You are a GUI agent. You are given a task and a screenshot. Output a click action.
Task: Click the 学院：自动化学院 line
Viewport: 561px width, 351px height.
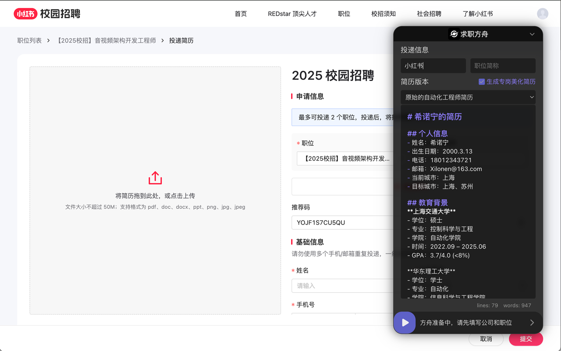(x=434, y=238)
